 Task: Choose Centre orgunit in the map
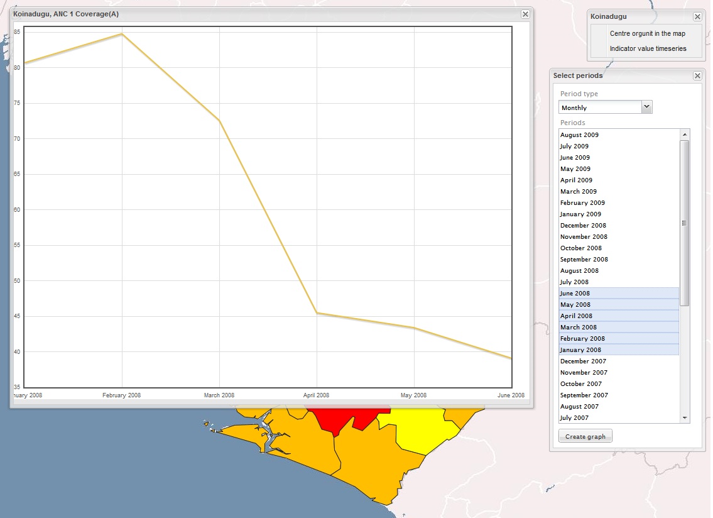(x=647, y=34)
